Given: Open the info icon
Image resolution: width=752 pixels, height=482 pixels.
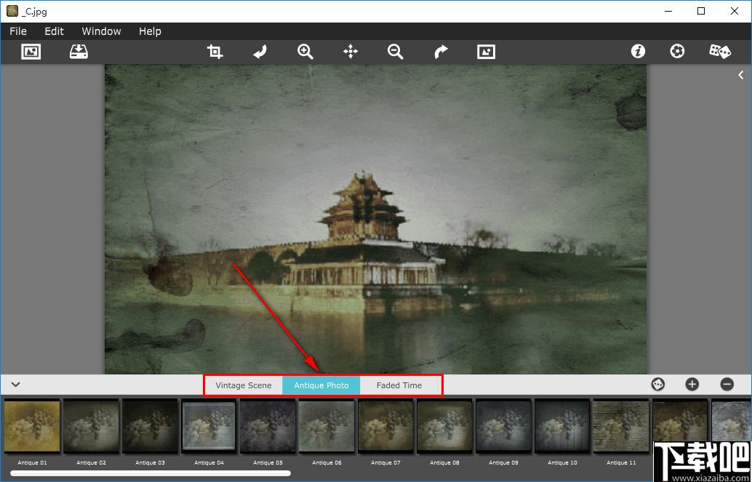Looking at the screenshot, I should coord(638,52).
